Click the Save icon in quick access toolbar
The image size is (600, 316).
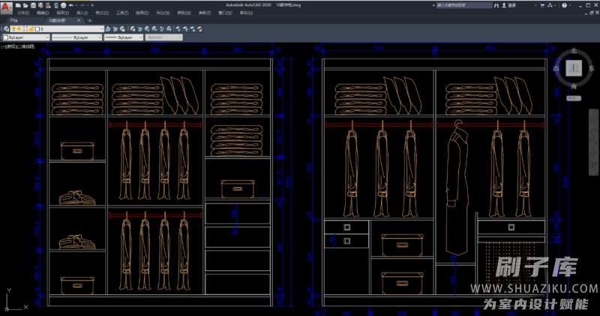pos(33,4)
